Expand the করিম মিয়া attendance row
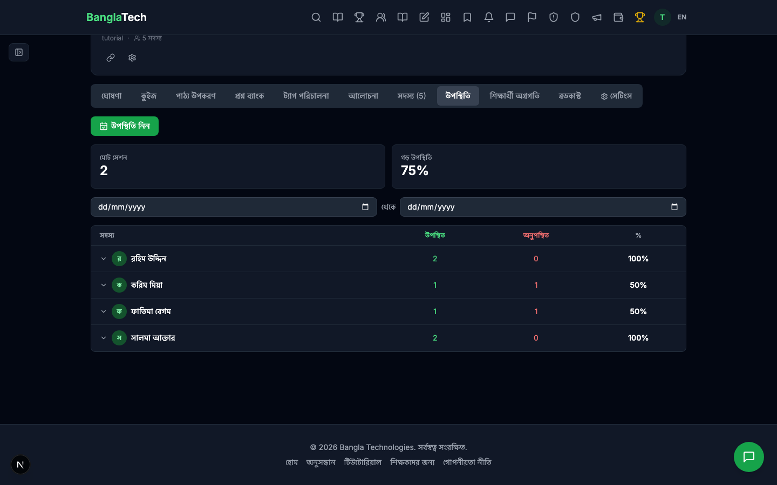The width and height of the screenshot is (777, 485). (x=104, y=285)
